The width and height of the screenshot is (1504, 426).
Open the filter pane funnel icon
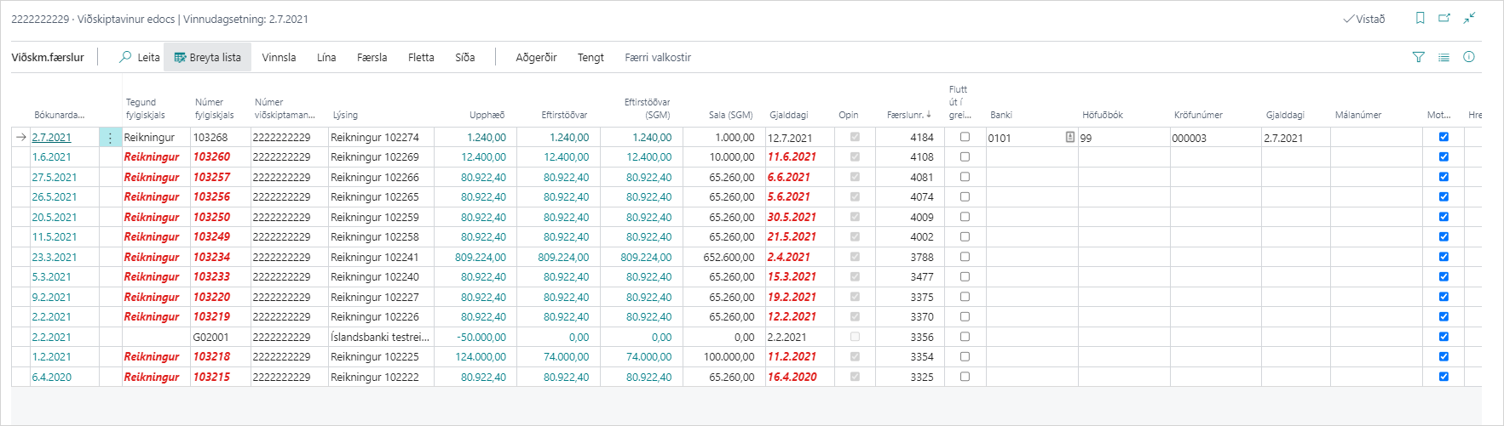click(x=1418, y=57)
